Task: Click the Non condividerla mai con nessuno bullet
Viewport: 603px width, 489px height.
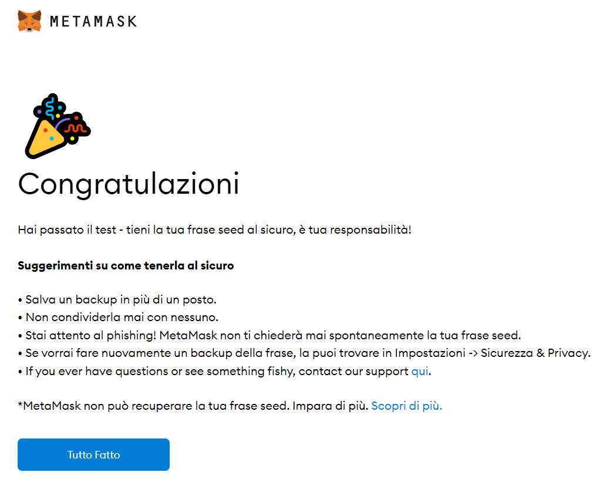Action: point(118,318)
